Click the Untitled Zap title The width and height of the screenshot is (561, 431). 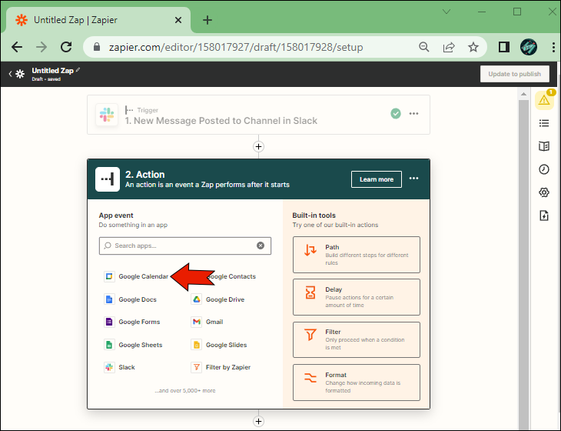tap(52, 71)
